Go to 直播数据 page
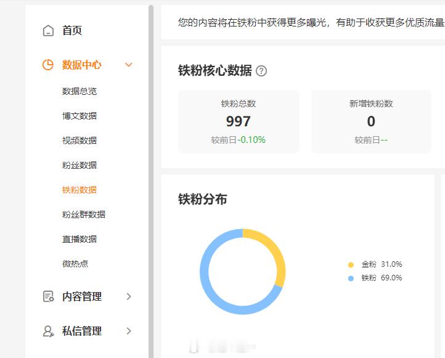This screenshot has width=445, height=358. coord(80,239)
